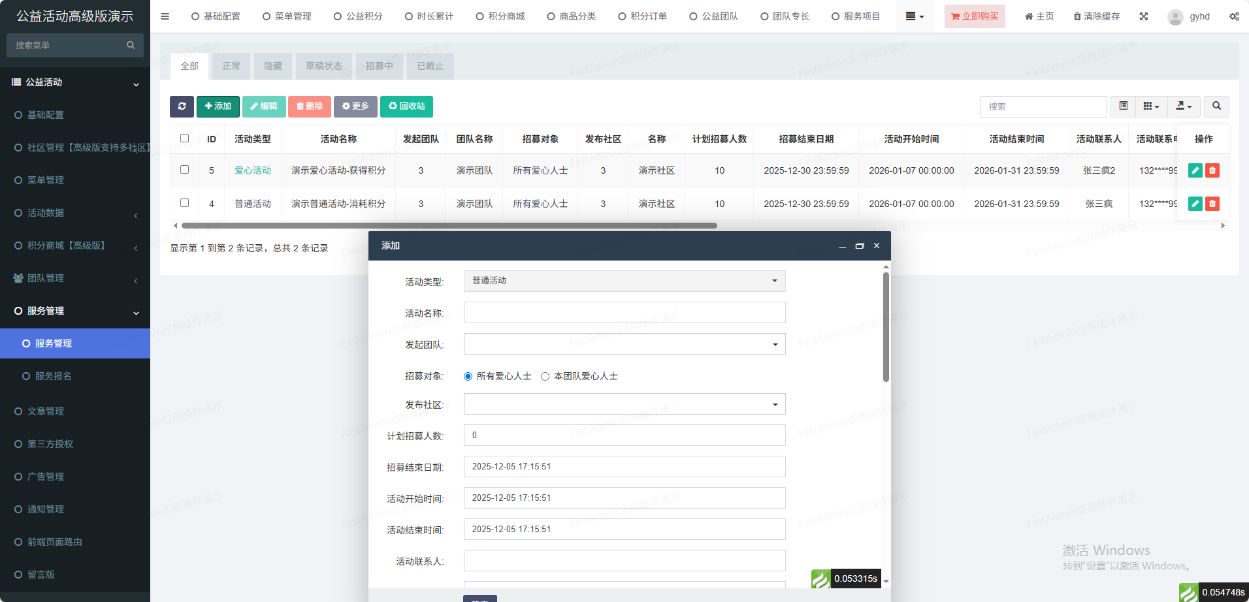
Task: Open the table search magnifier icon
Action: click(1216, 106)
